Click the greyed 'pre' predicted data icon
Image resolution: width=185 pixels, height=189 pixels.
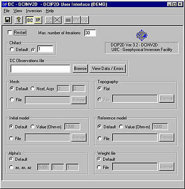click(x=76, y=20)
